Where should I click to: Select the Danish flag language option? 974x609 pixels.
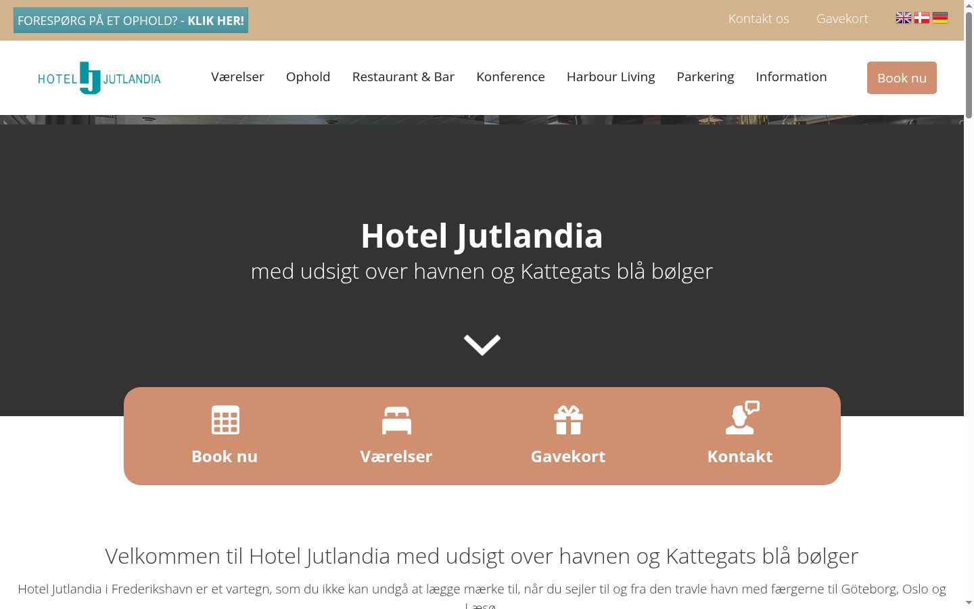pyautogui.click(x=922, y=18)
